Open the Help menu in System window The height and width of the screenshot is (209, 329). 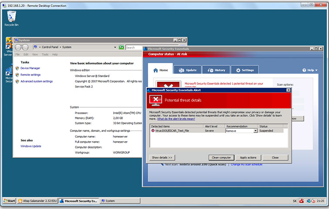point(55,54)
